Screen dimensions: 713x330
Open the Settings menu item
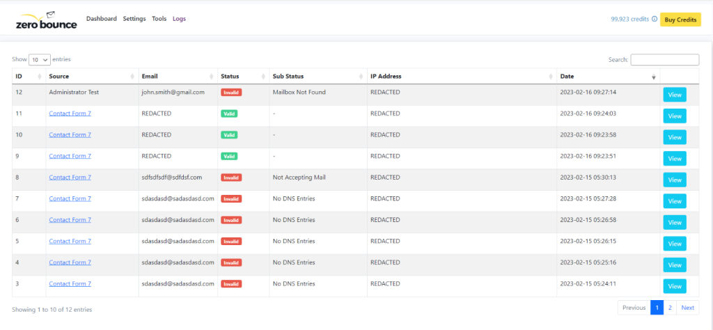pos(134,19)
